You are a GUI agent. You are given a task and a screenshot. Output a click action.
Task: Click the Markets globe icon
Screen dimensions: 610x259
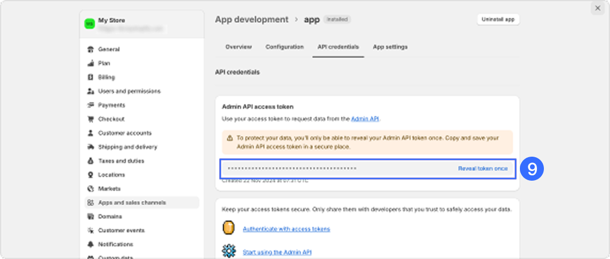pos(91,189)
